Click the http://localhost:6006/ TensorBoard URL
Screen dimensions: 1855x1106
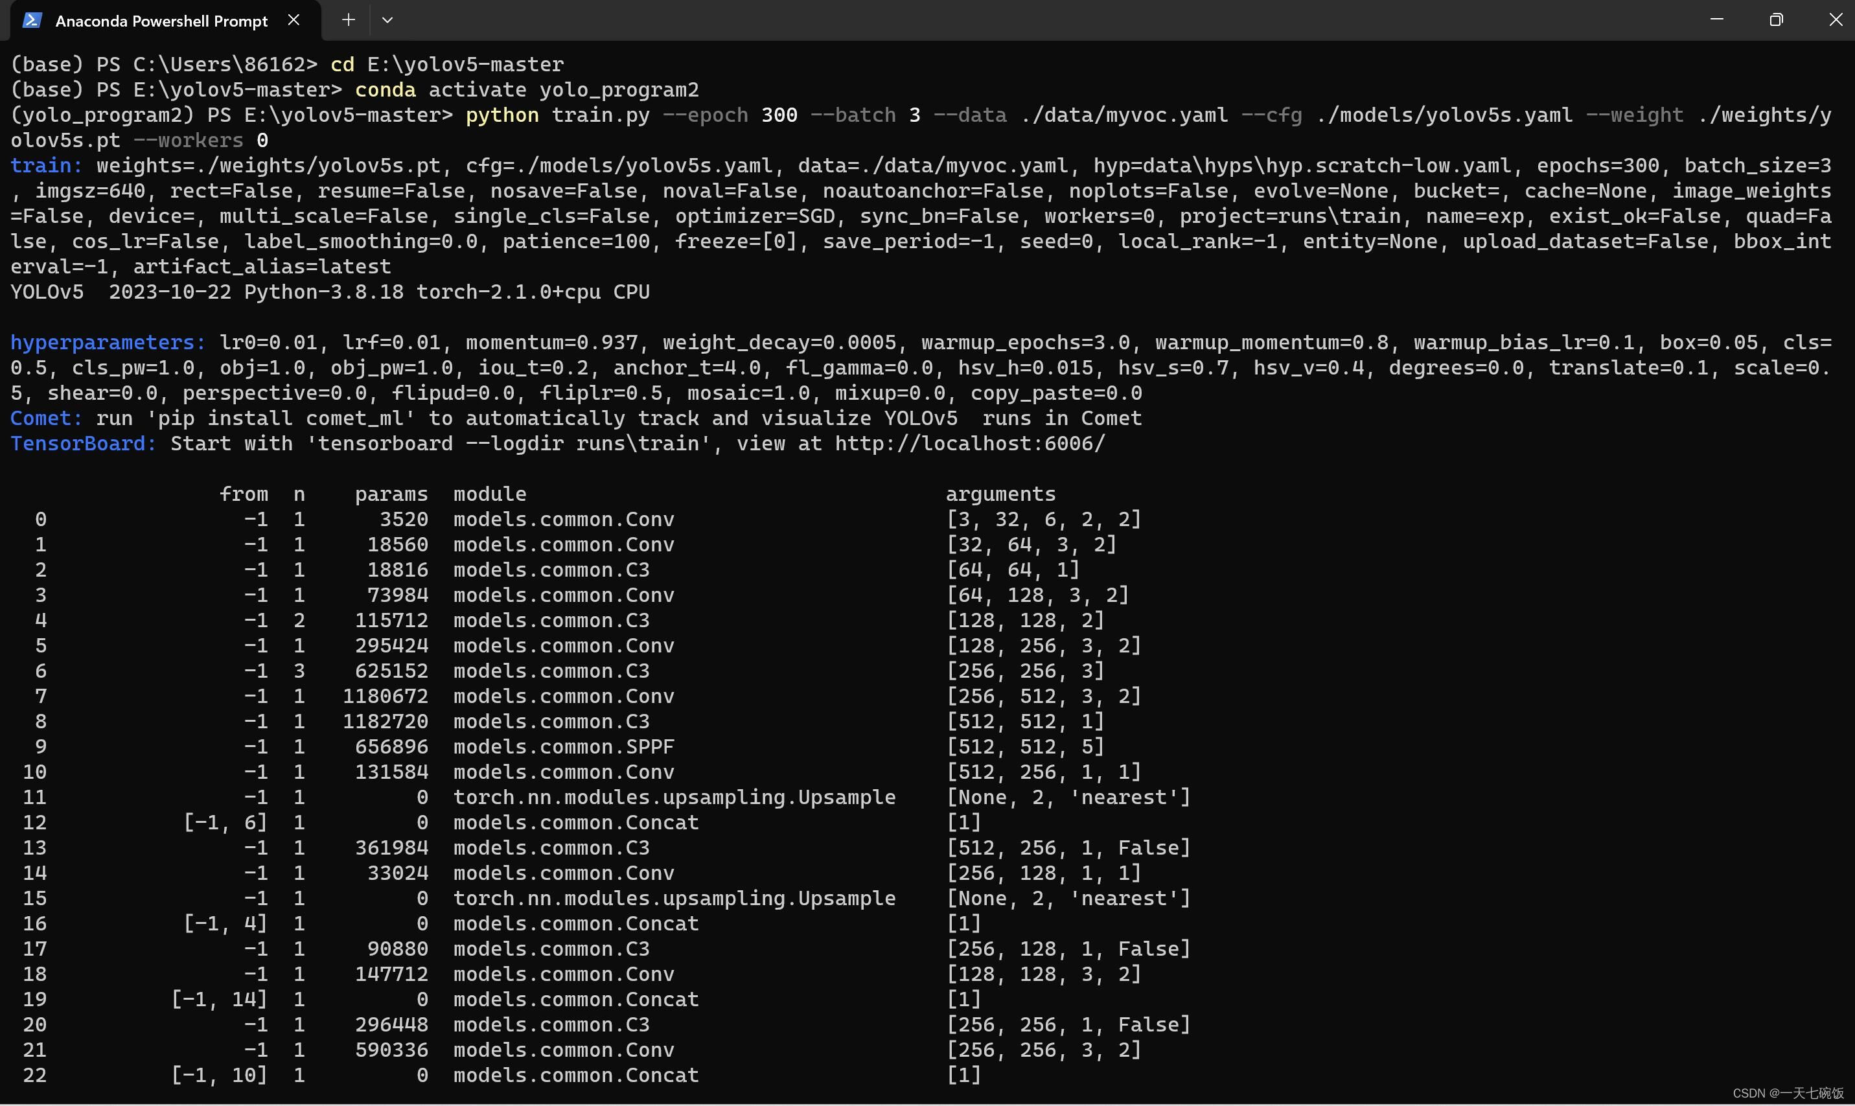tap(969, 443)
